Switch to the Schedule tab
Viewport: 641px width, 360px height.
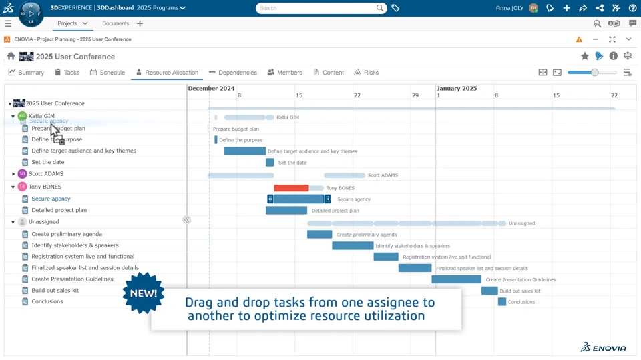[x=108, y=72]
